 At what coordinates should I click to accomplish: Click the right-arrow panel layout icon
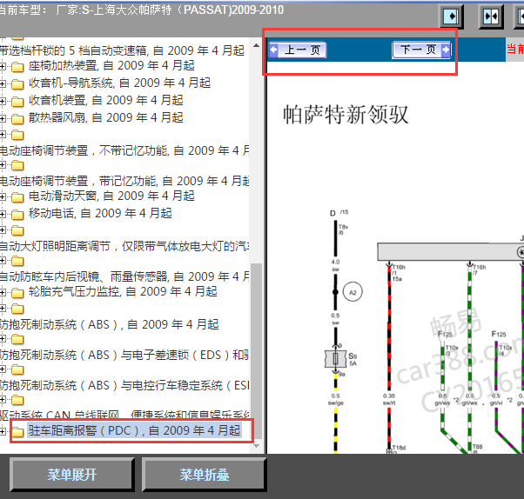pyautogui.click(x=451, y=16)
